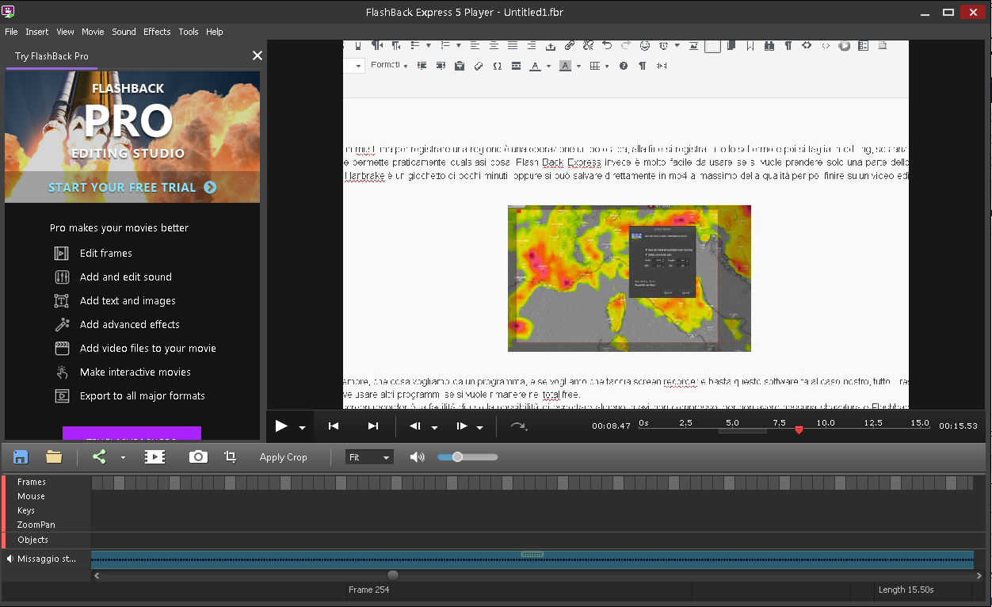Image resolution: width=992 pixels, height=607 pixels.
Task: Click the Add text and images icon
Action: coord(62,301)
